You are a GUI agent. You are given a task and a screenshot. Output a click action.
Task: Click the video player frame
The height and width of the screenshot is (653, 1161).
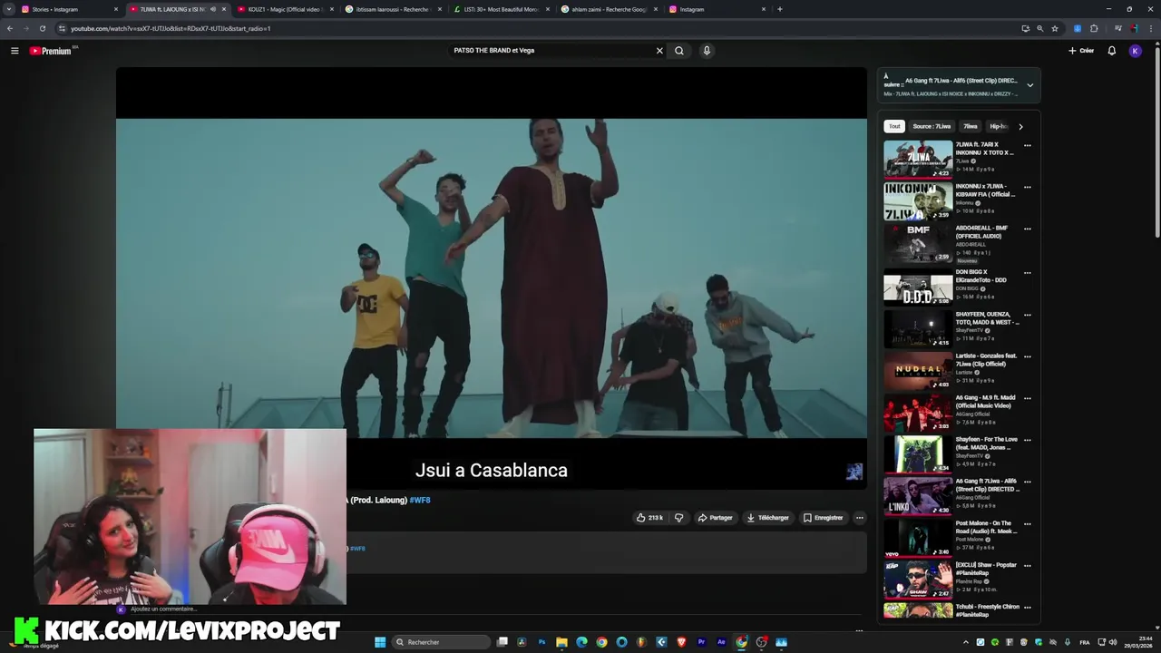tap(491, 278)
